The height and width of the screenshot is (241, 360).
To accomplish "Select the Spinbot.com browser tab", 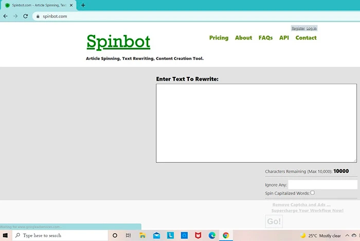I will tap(39, 5).
